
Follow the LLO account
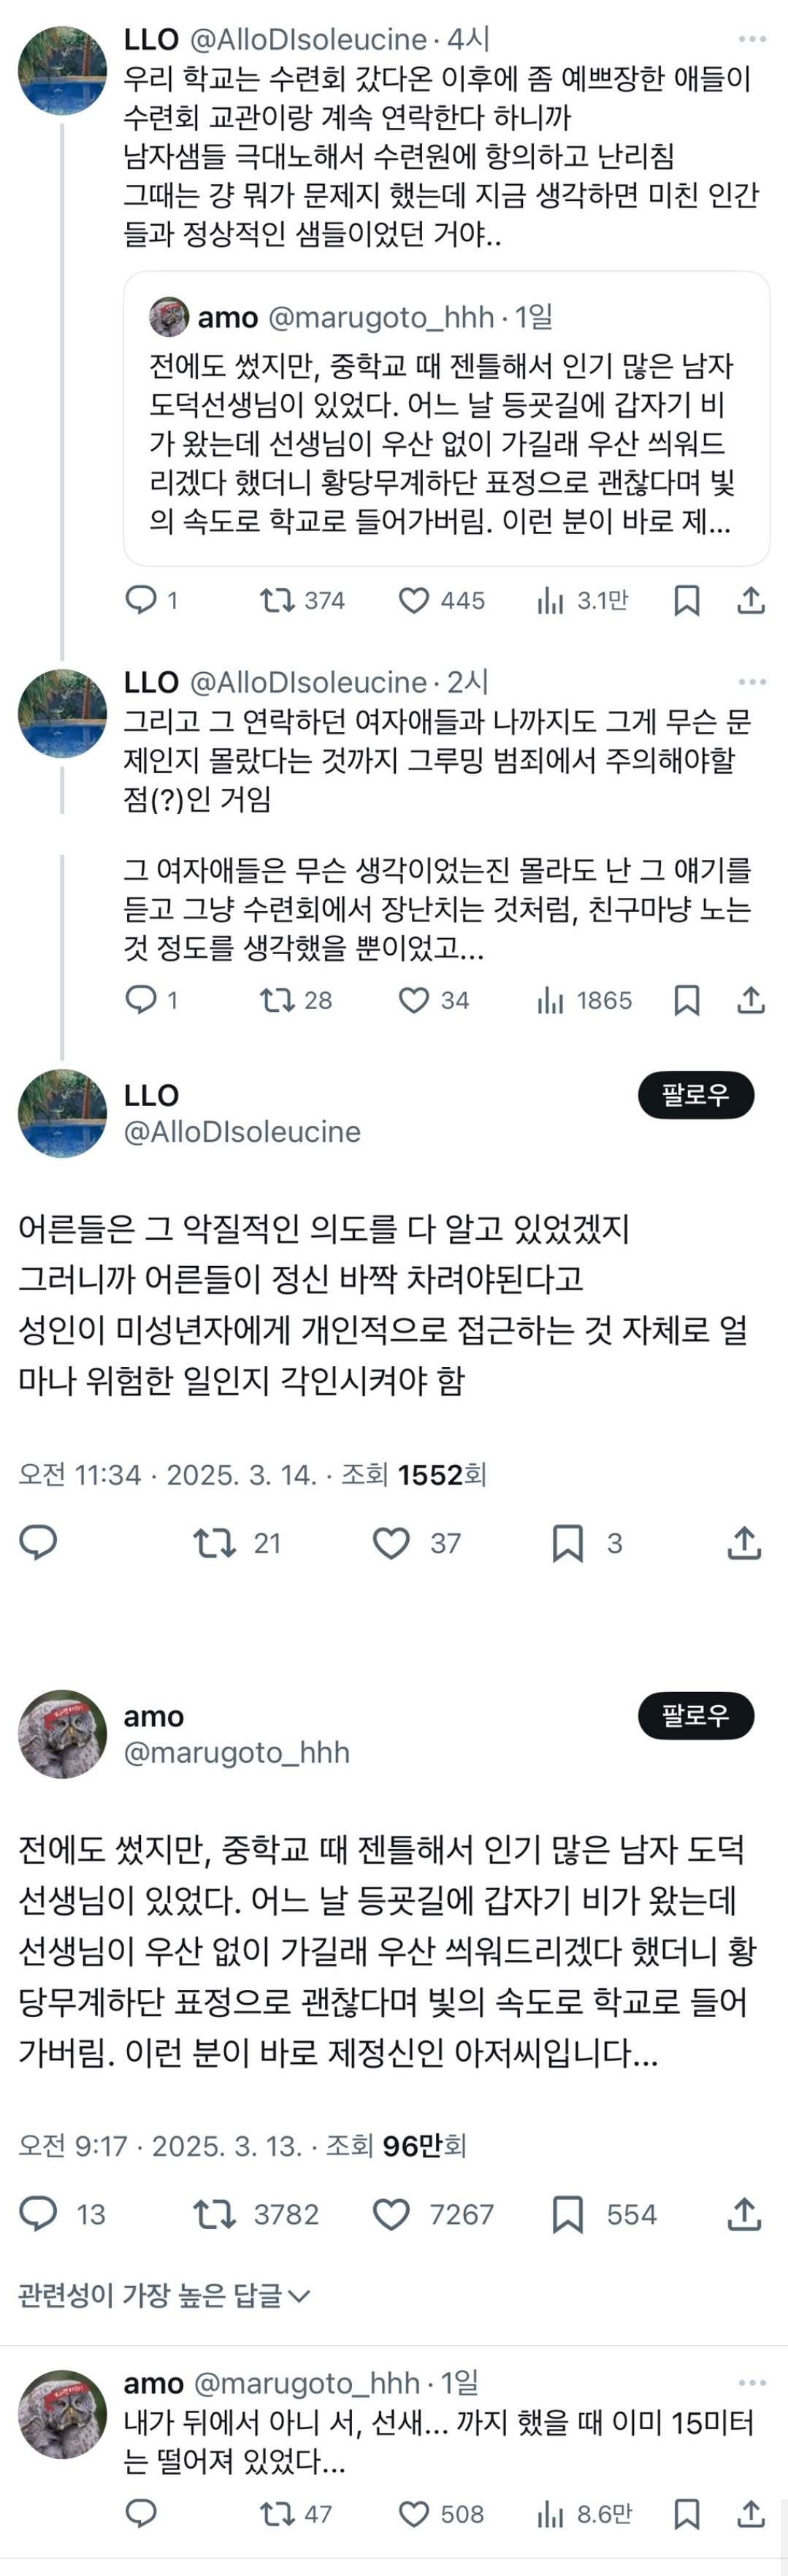696,1095
